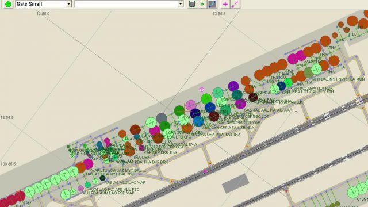Click the 'VLU PBA AXM LAO PSD VAP' label
Screen dimensions: 368x207
pos(109,193)
